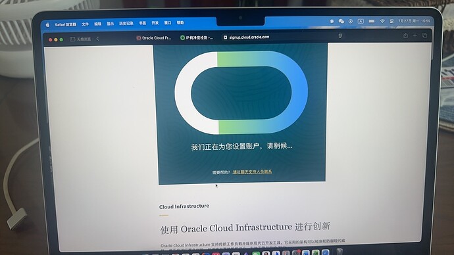Open the 开发 menu
This screenshot has width=454, height=255.
tap(155, 23)
